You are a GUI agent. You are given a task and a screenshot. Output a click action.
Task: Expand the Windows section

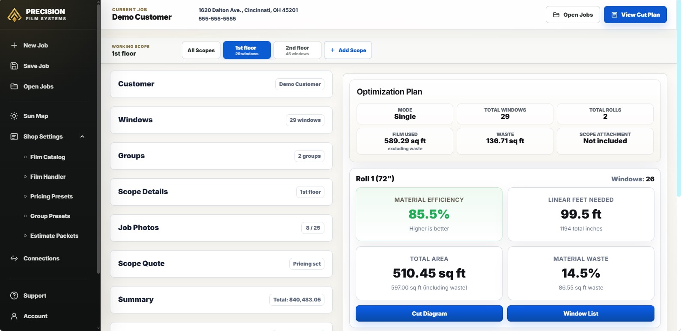point(221,120)
